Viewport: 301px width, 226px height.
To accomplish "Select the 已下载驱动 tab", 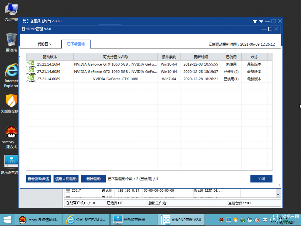I will click(76, 44).
